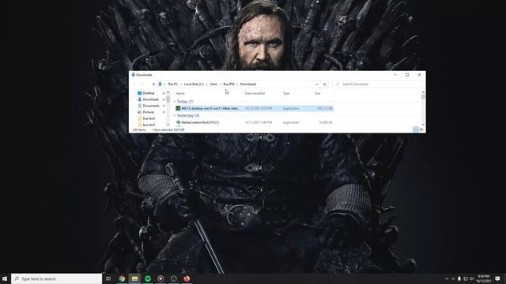506x284 pixels.
Task: Open File Explorer from the taskbar
Action: [135, 278]
